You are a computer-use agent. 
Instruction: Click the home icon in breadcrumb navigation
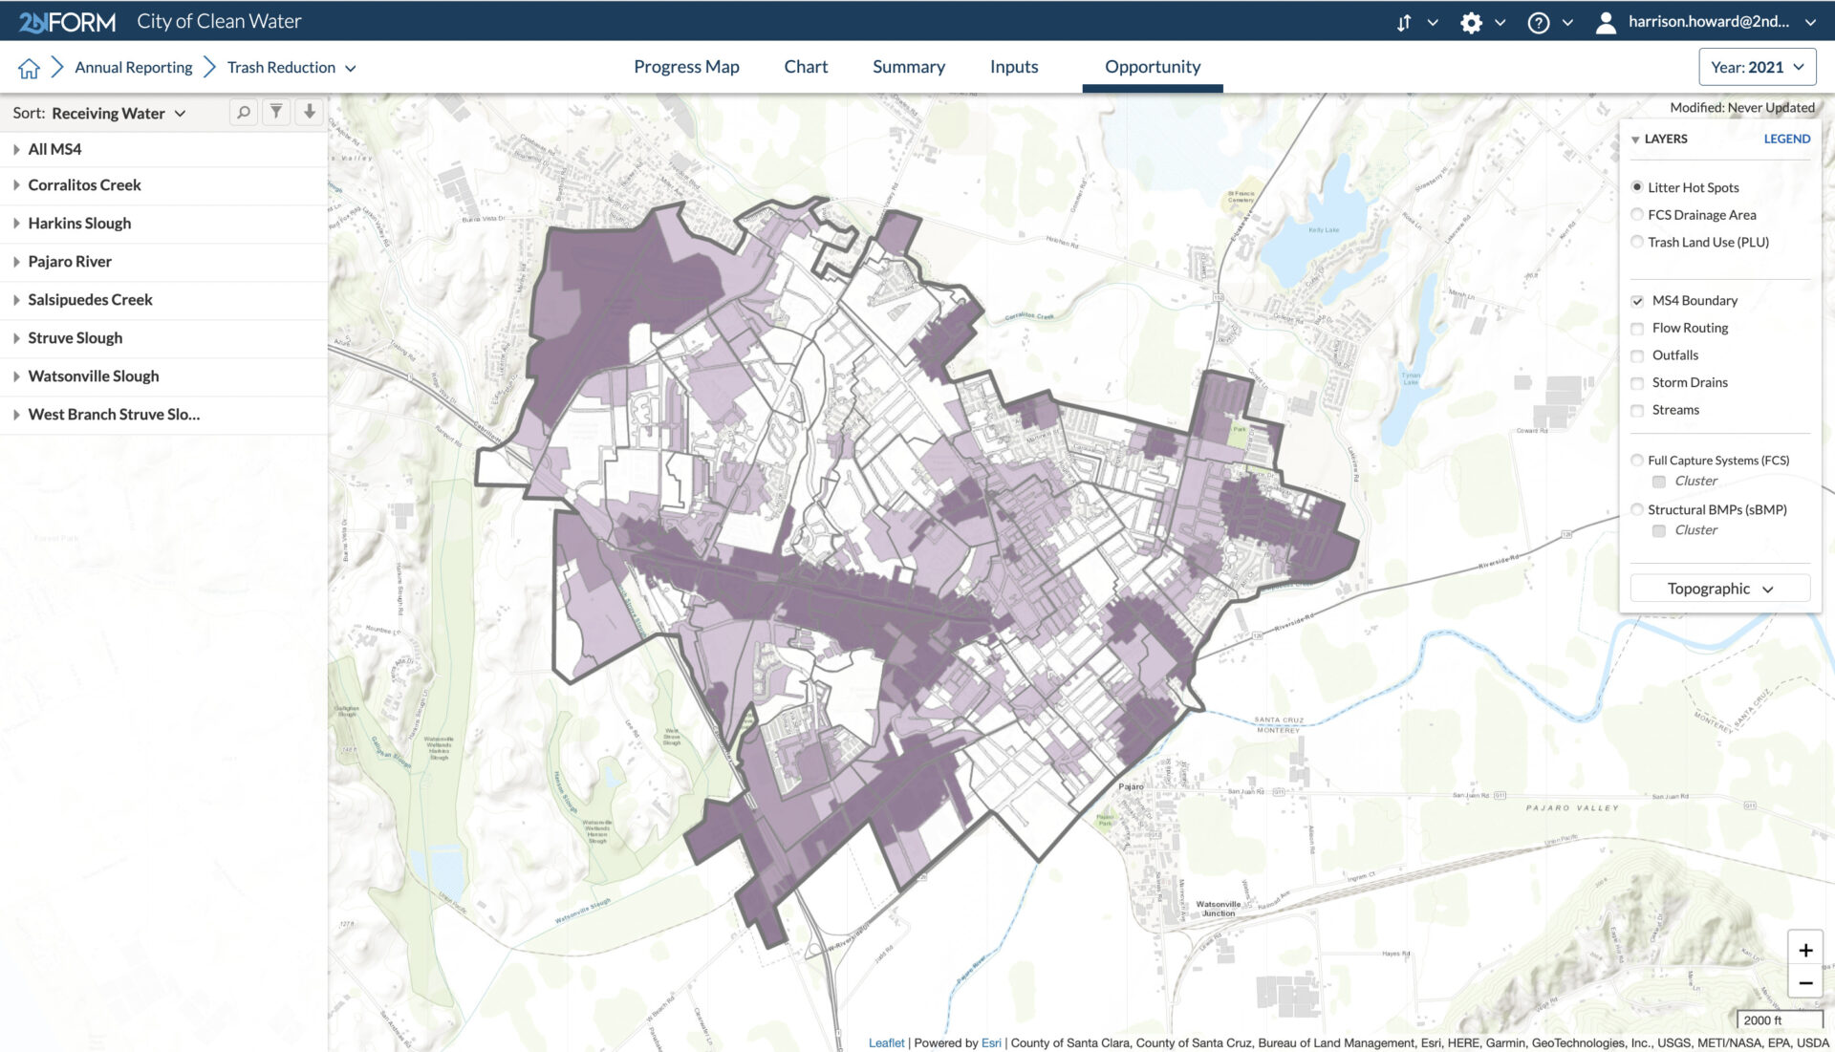(x=28, y=67)
